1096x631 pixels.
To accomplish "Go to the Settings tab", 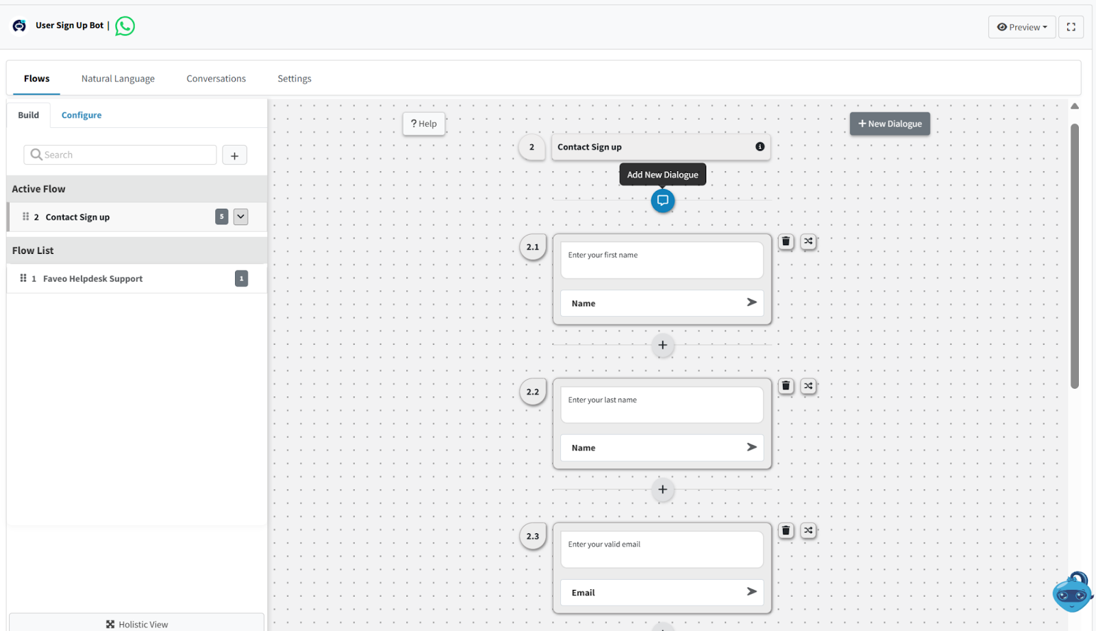I will 295,79.
